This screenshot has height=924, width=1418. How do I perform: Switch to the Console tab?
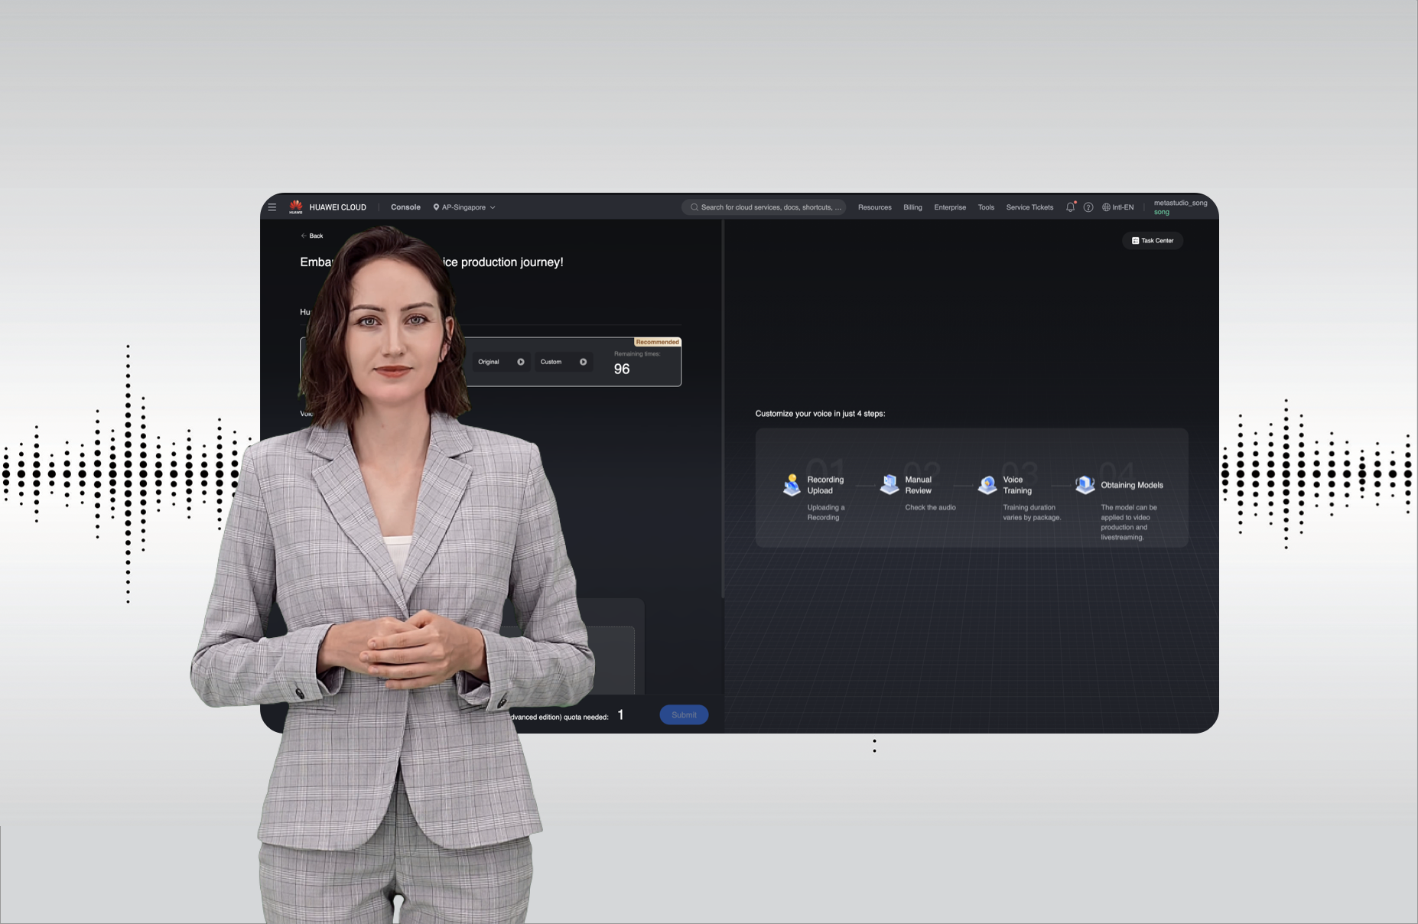405,207
